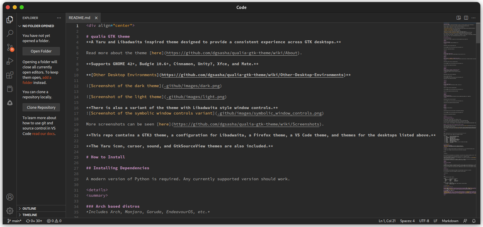This screenshot has width=483, height=227.
Task: Click the main* git branch indicator
Action: click(x=14, y=221)
